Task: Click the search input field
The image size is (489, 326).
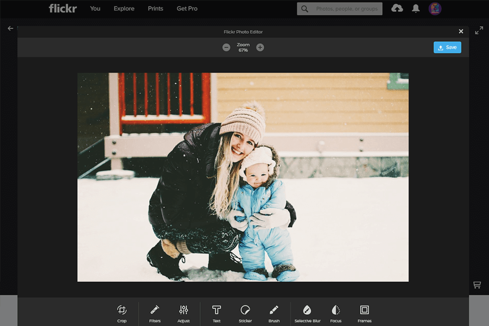Action: point(339,9)
